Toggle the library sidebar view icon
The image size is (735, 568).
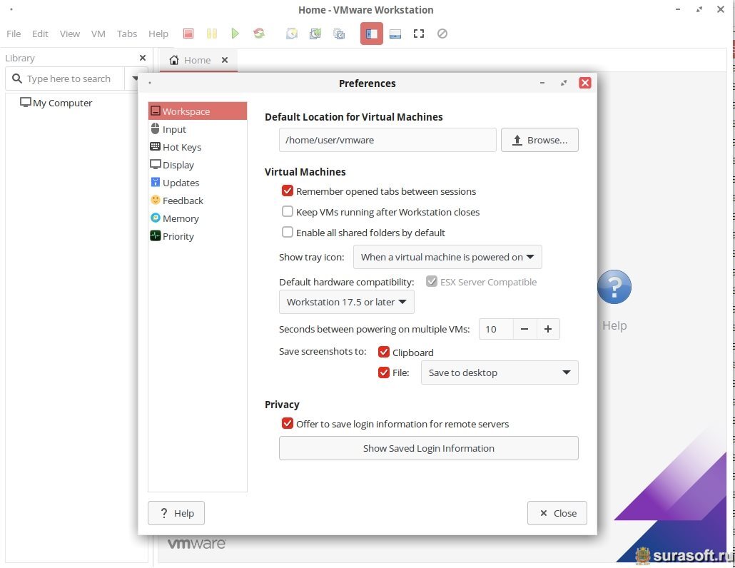click(x=372, y=34)
